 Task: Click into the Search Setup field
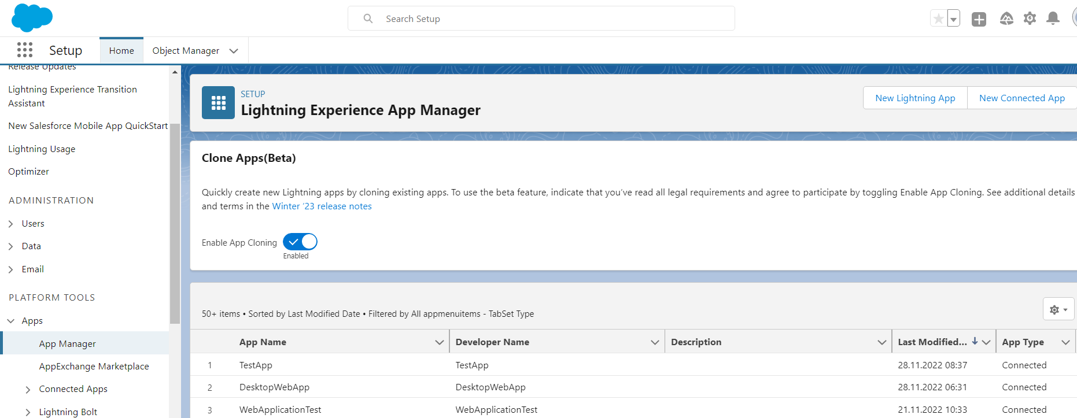(541, 19)
